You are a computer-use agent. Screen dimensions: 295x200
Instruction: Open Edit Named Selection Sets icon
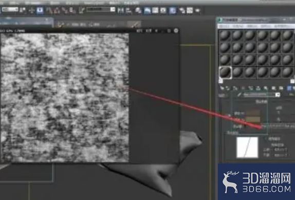point(82,10)
